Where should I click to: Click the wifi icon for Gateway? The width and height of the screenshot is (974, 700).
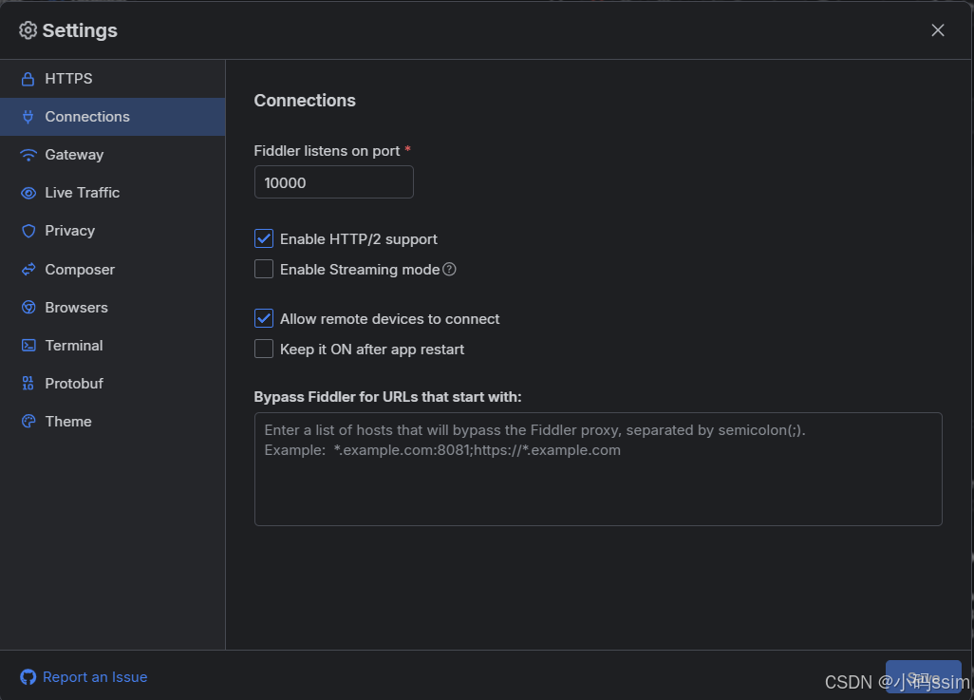pos(28,155)
